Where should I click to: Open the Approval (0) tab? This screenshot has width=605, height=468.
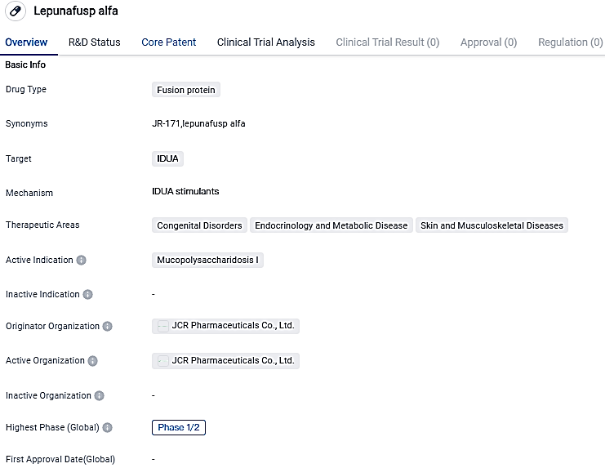click(x=488, y=42)
